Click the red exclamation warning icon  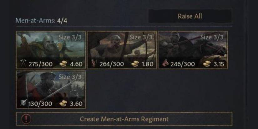pyautogui.click(x=26, y=119)
